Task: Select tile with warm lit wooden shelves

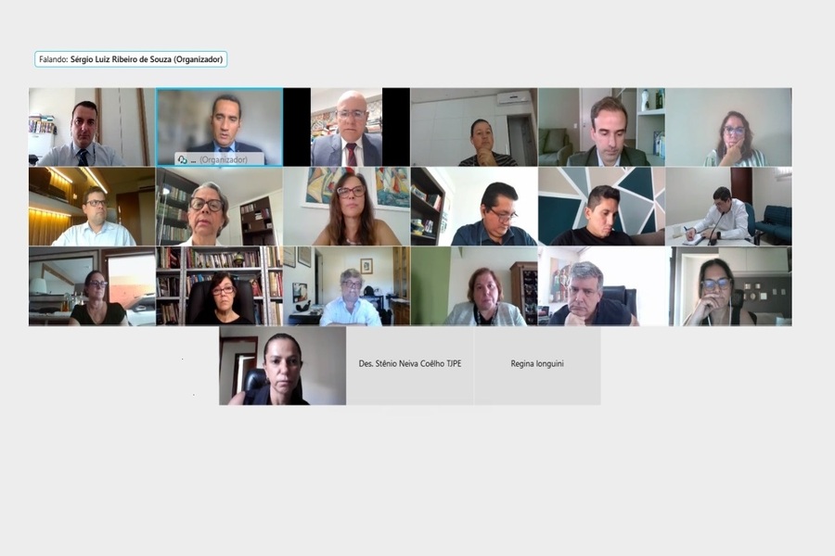Action: (92, 207)
